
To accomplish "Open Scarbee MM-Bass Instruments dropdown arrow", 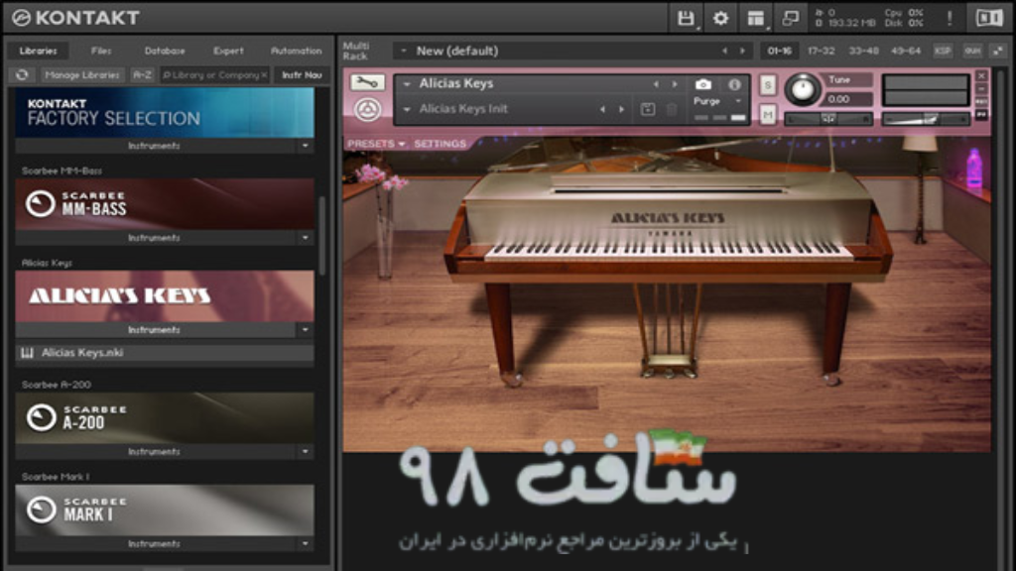I will pos(306,238).
